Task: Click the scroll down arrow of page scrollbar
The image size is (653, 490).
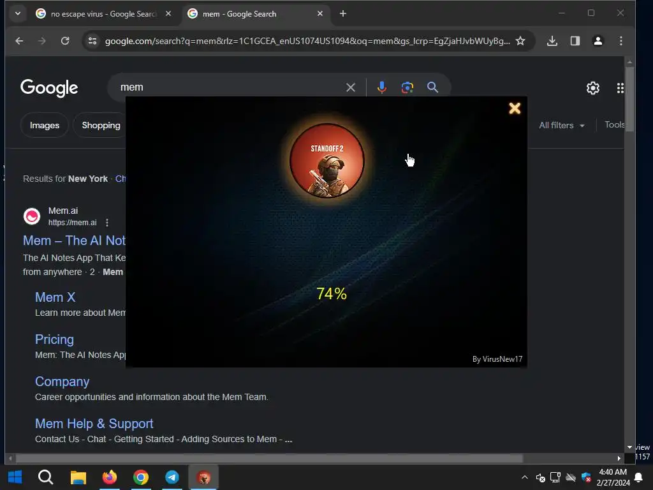Action: point(629,447)
